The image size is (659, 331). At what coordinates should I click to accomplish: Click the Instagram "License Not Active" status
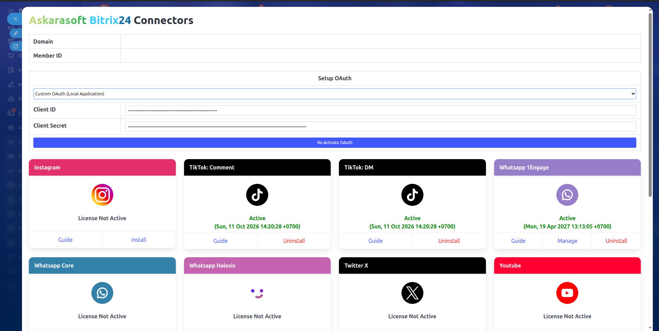tap(102, 218)
